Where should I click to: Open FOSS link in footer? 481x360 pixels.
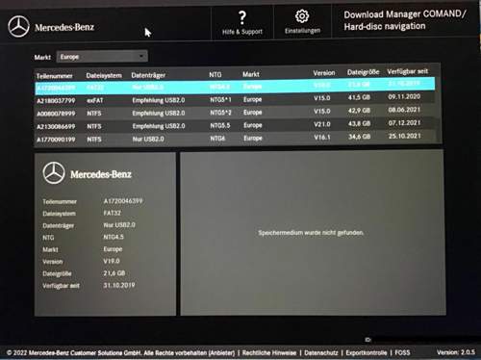(x=402, y=352)
